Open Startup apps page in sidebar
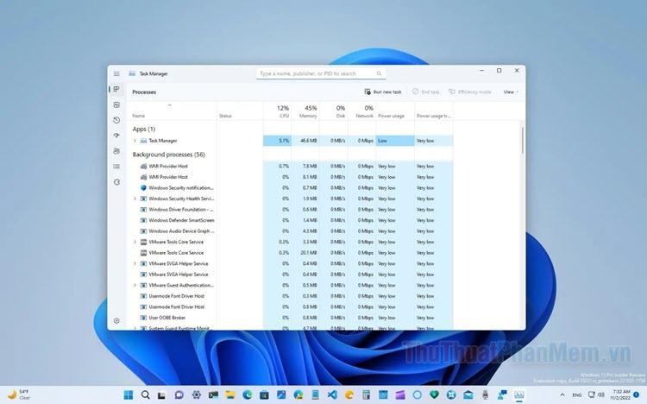 tap(116, 136)
